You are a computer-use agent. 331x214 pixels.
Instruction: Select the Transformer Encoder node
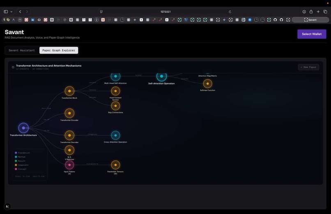(x=69, y=113)
